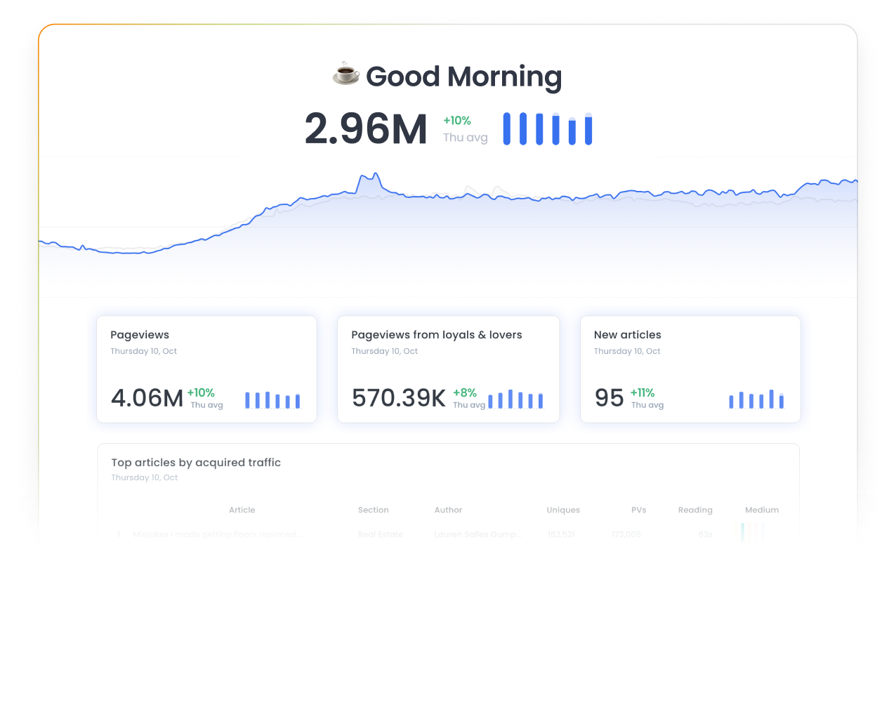Sort the table by PVs column
Image resolution: width=896 pixels, height=702 pixels.
(638, 510)
